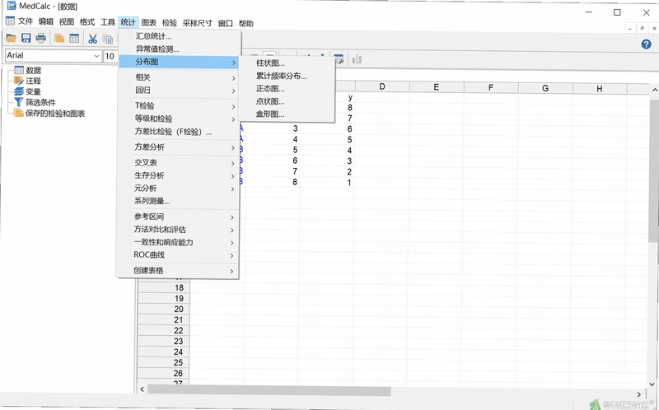
Task: Expand the ROC曲线 submenu
Action: (178, 255)
